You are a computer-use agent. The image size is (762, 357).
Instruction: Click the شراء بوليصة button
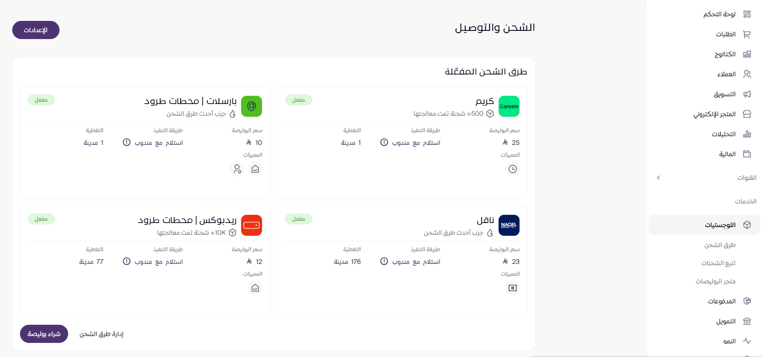click(x=44, y=334)
